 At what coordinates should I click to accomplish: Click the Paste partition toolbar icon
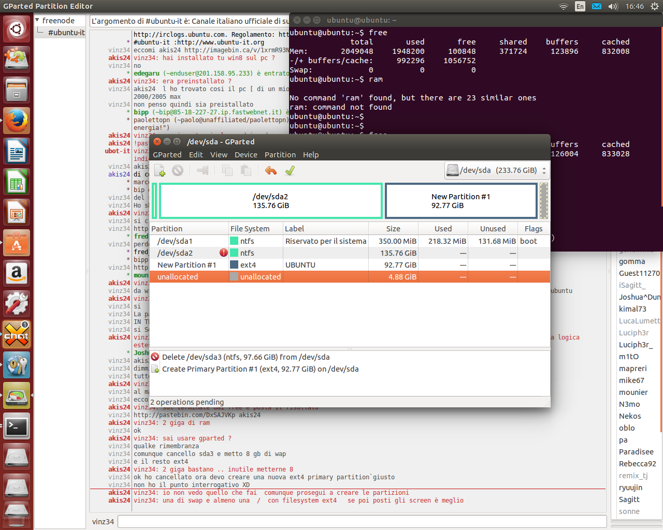click(x=246, y=170)
